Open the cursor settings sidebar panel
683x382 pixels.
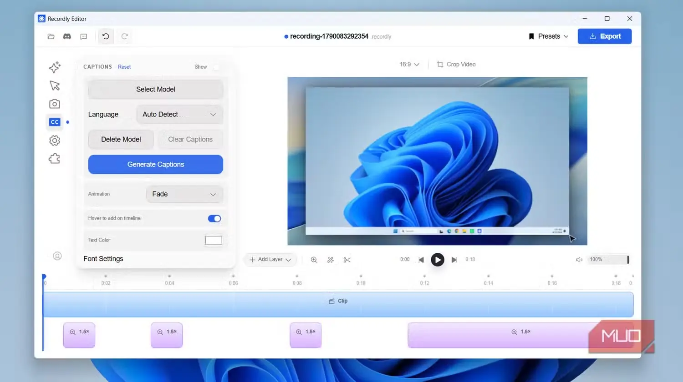click(x=55, y=85)
